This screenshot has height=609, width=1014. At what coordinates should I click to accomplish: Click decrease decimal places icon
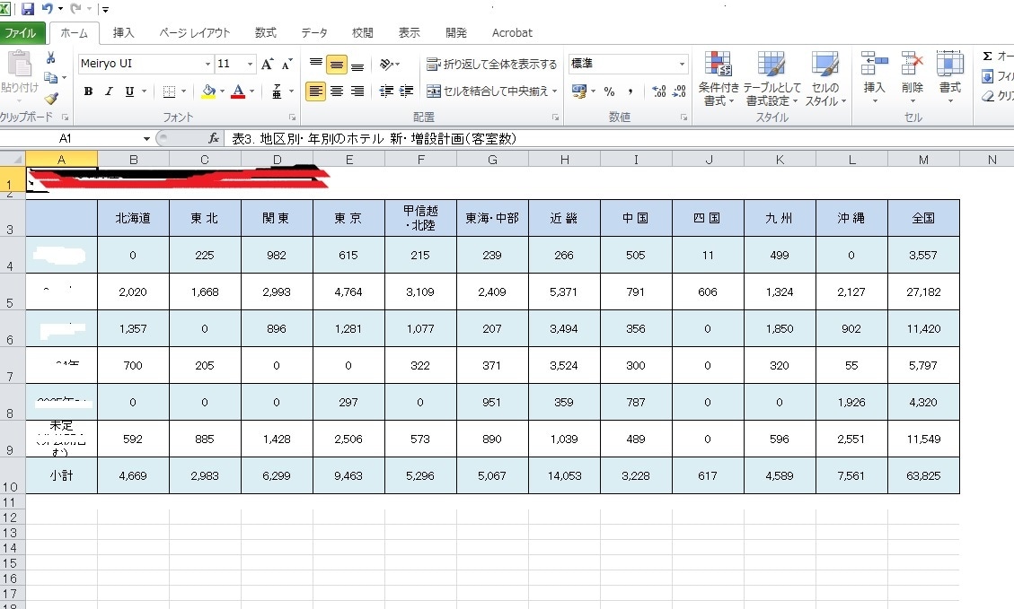coord(680,91)
